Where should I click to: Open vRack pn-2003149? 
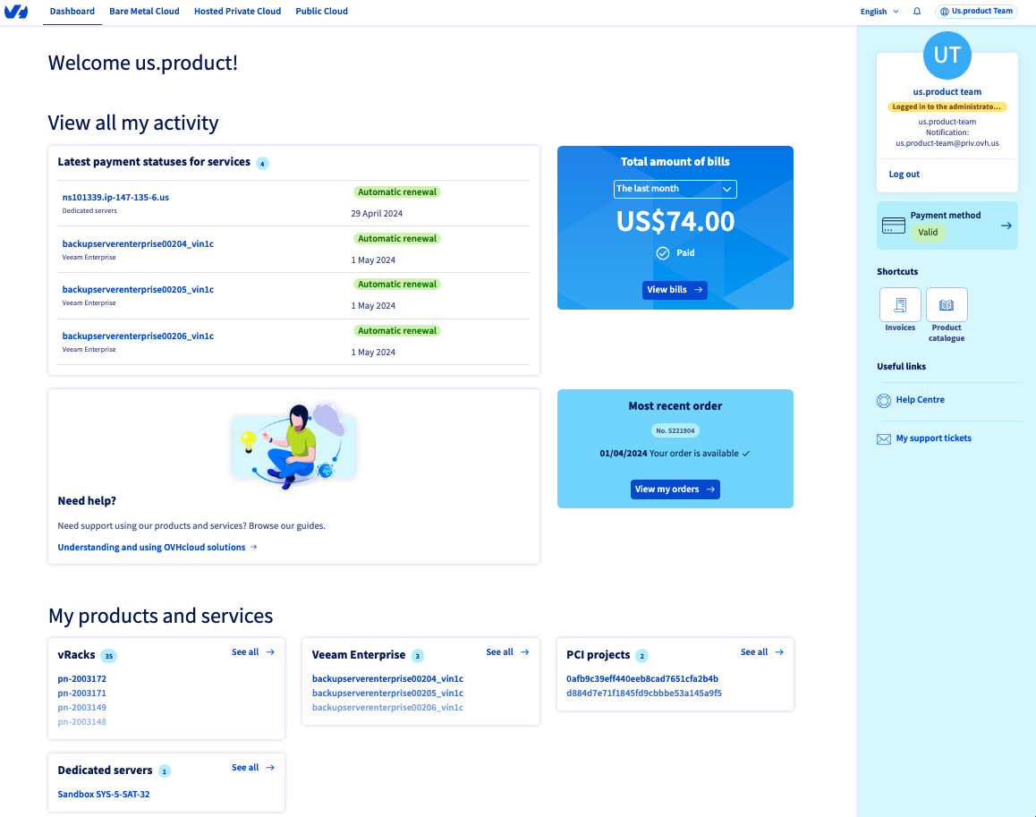[82, 707]
